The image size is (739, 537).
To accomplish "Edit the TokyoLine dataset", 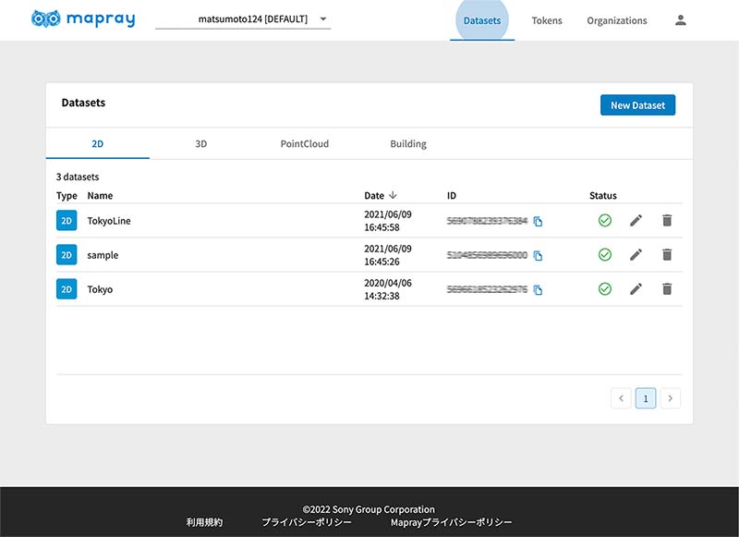I will point(636,221).
